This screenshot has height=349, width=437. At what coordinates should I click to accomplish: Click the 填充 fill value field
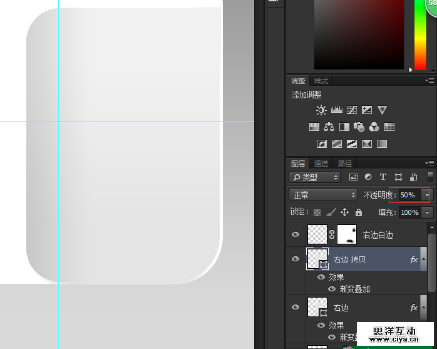point(409,212)
